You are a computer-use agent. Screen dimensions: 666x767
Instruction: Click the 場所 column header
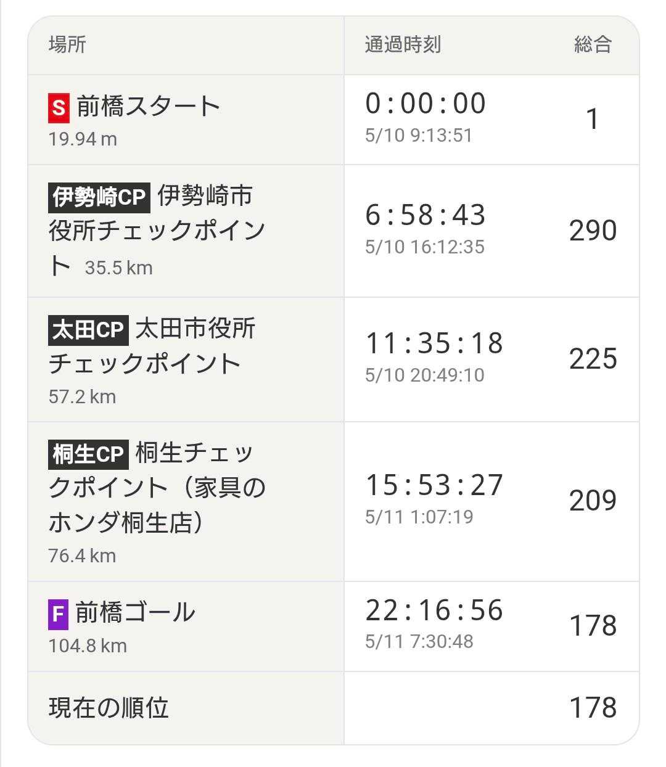coord(67,44)
